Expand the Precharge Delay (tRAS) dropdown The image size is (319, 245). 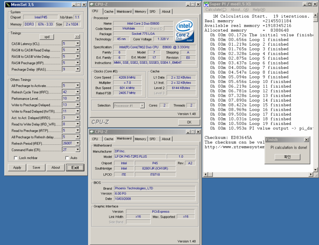(78, 69)
